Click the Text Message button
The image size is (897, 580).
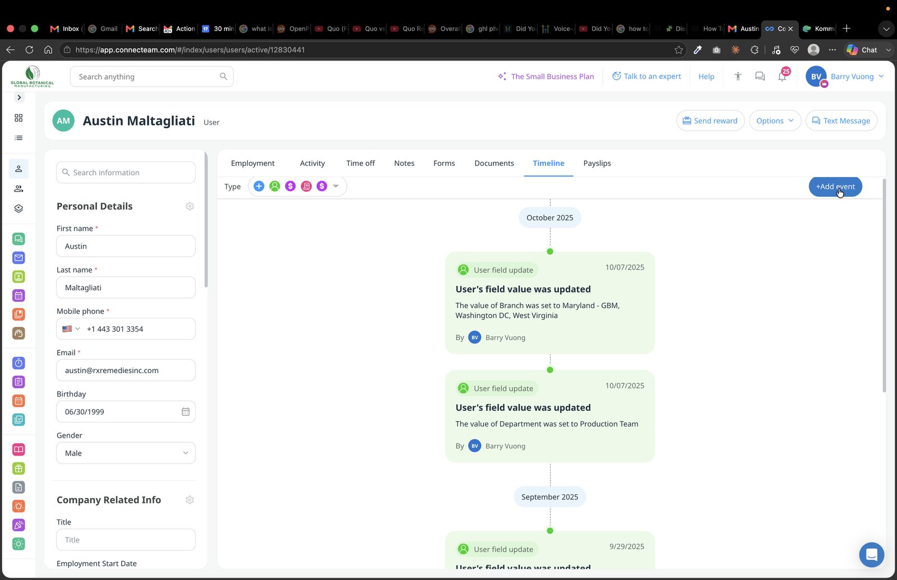841,120
